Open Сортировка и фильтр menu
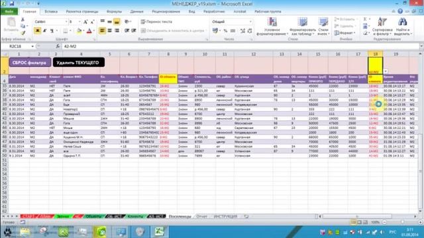The height and width of the screenshot is (238, 424). [382, 26]
